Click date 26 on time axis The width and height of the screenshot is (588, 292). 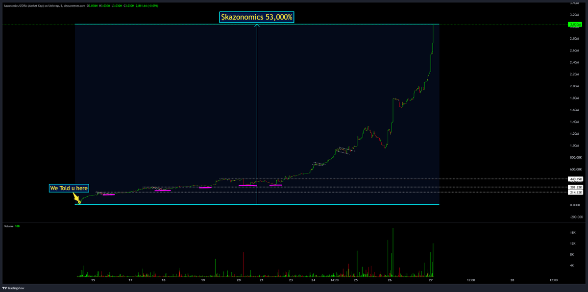pos(390,280)
